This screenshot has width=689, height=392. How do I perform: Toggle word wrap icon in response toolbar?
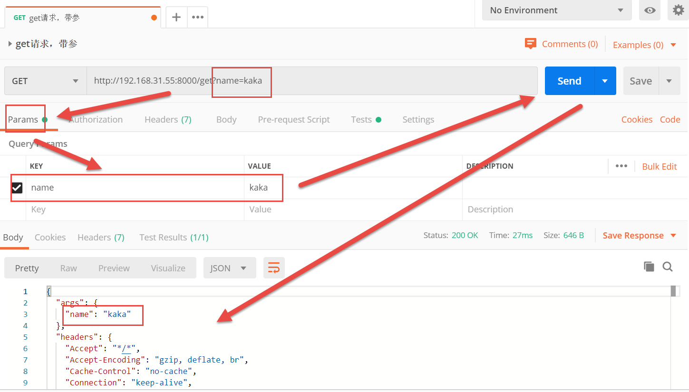click(274, 268)
